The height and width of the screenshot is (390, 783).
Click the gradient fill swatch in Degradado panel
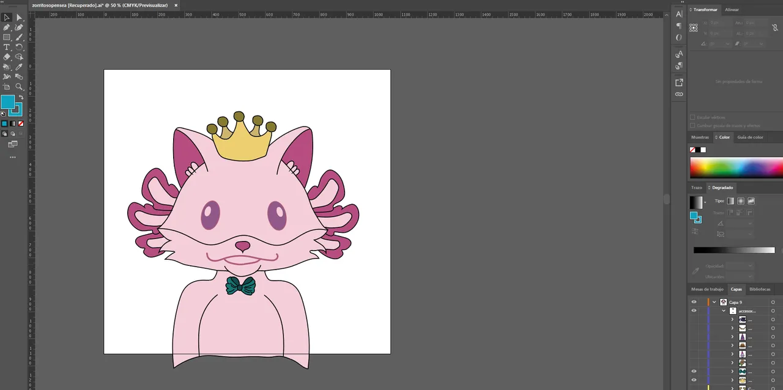pos(696,202)
